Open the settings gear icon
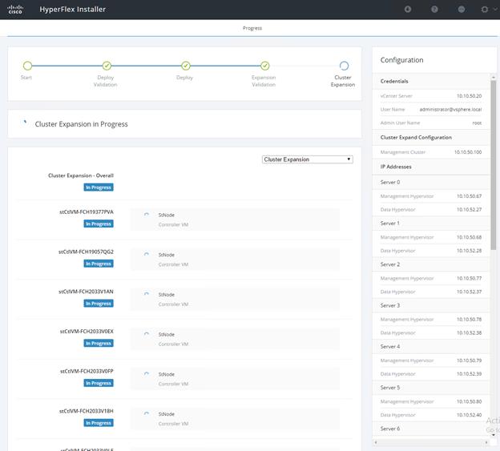 pos(484,10)
